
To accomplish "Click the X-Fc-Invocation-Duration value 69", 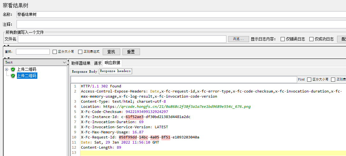I will pos(141,122).
